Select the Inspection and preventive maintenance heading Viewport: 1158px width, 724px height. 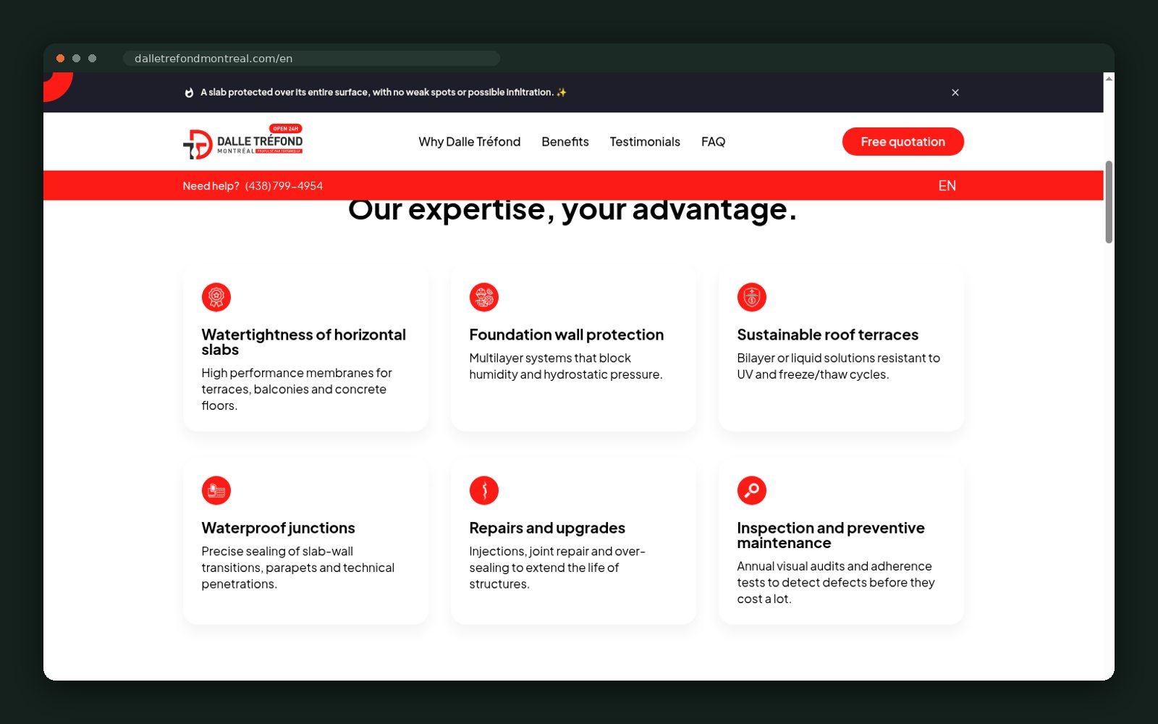tap(831, 535)
